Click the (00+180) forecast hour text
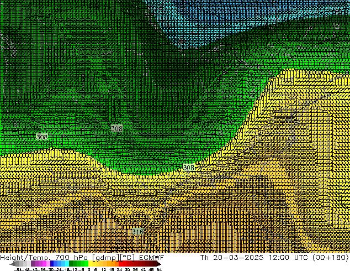The image size is (350, 271). coord(331,258)
